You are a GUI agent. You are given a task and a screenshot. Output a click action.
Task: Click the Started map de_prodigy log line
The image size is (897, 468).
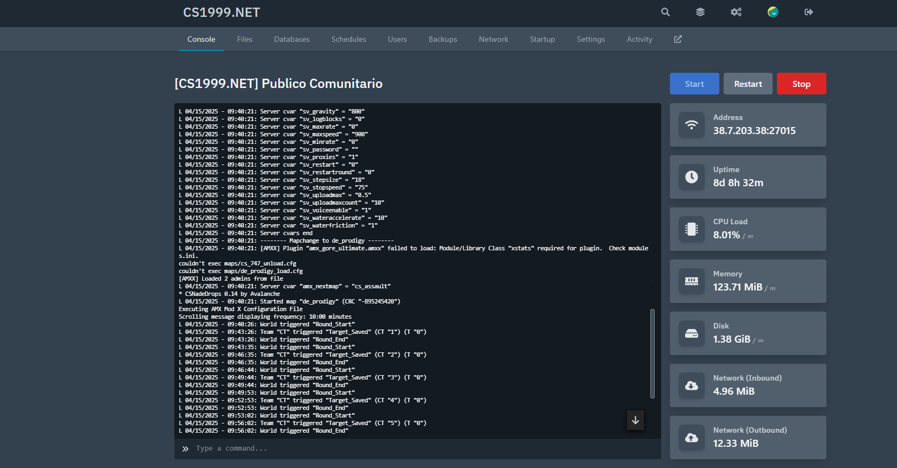(x=290, y=301)
